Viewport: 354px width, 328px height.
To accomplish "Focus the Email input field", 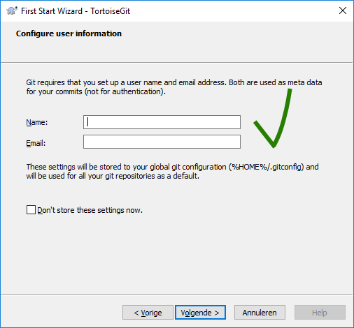I will [x=162, y=142].
